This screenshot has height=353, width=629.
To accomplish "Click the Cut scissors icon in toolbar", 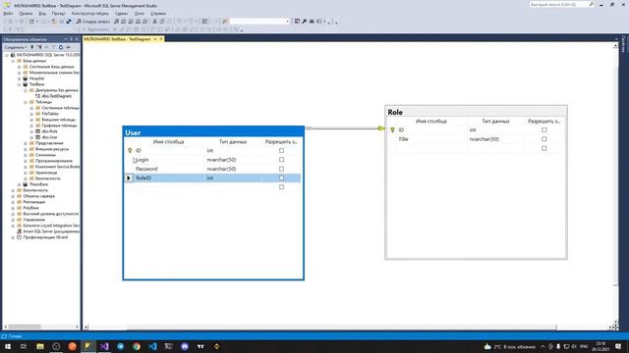I will point(155,22).
